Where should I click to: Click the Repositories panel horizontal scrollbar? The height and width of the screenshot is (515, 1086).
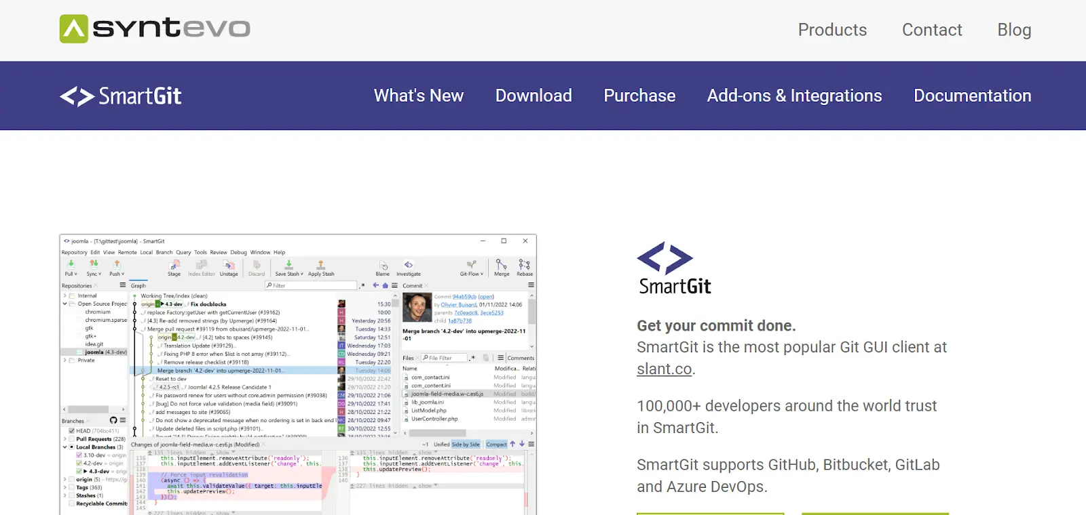88,409
